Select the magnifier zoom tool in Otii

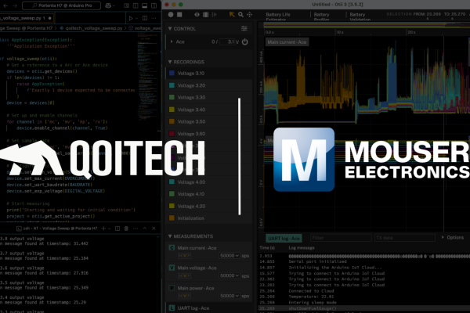pyautogui.click(x=240, y=14)
